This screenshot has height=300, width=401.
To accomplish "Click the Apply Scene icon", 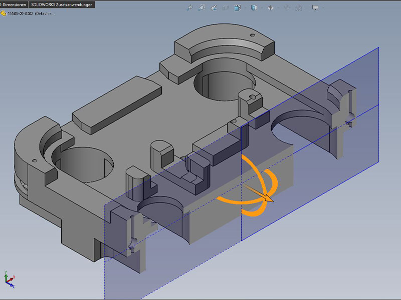I will pos(300,8).
